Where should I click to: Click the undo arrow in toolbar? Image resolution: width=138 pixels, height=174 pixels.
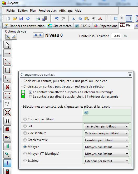57,19
